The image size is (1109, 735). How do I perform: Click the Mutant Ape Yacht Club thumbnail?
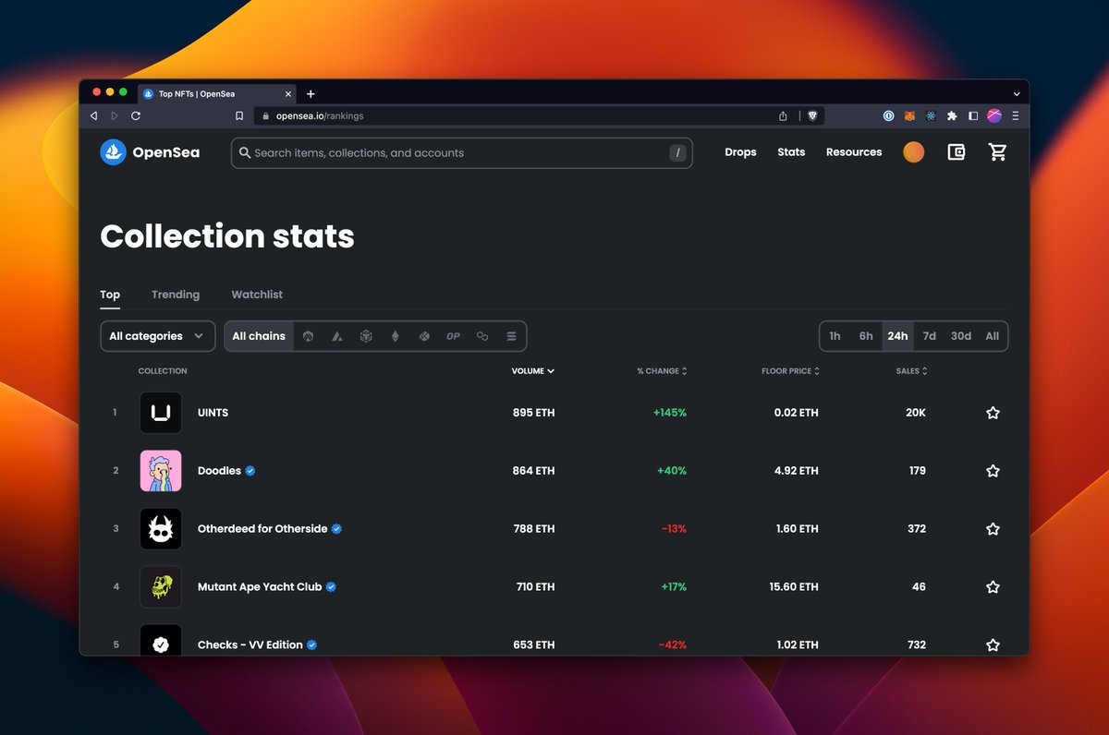coord(161,587)
